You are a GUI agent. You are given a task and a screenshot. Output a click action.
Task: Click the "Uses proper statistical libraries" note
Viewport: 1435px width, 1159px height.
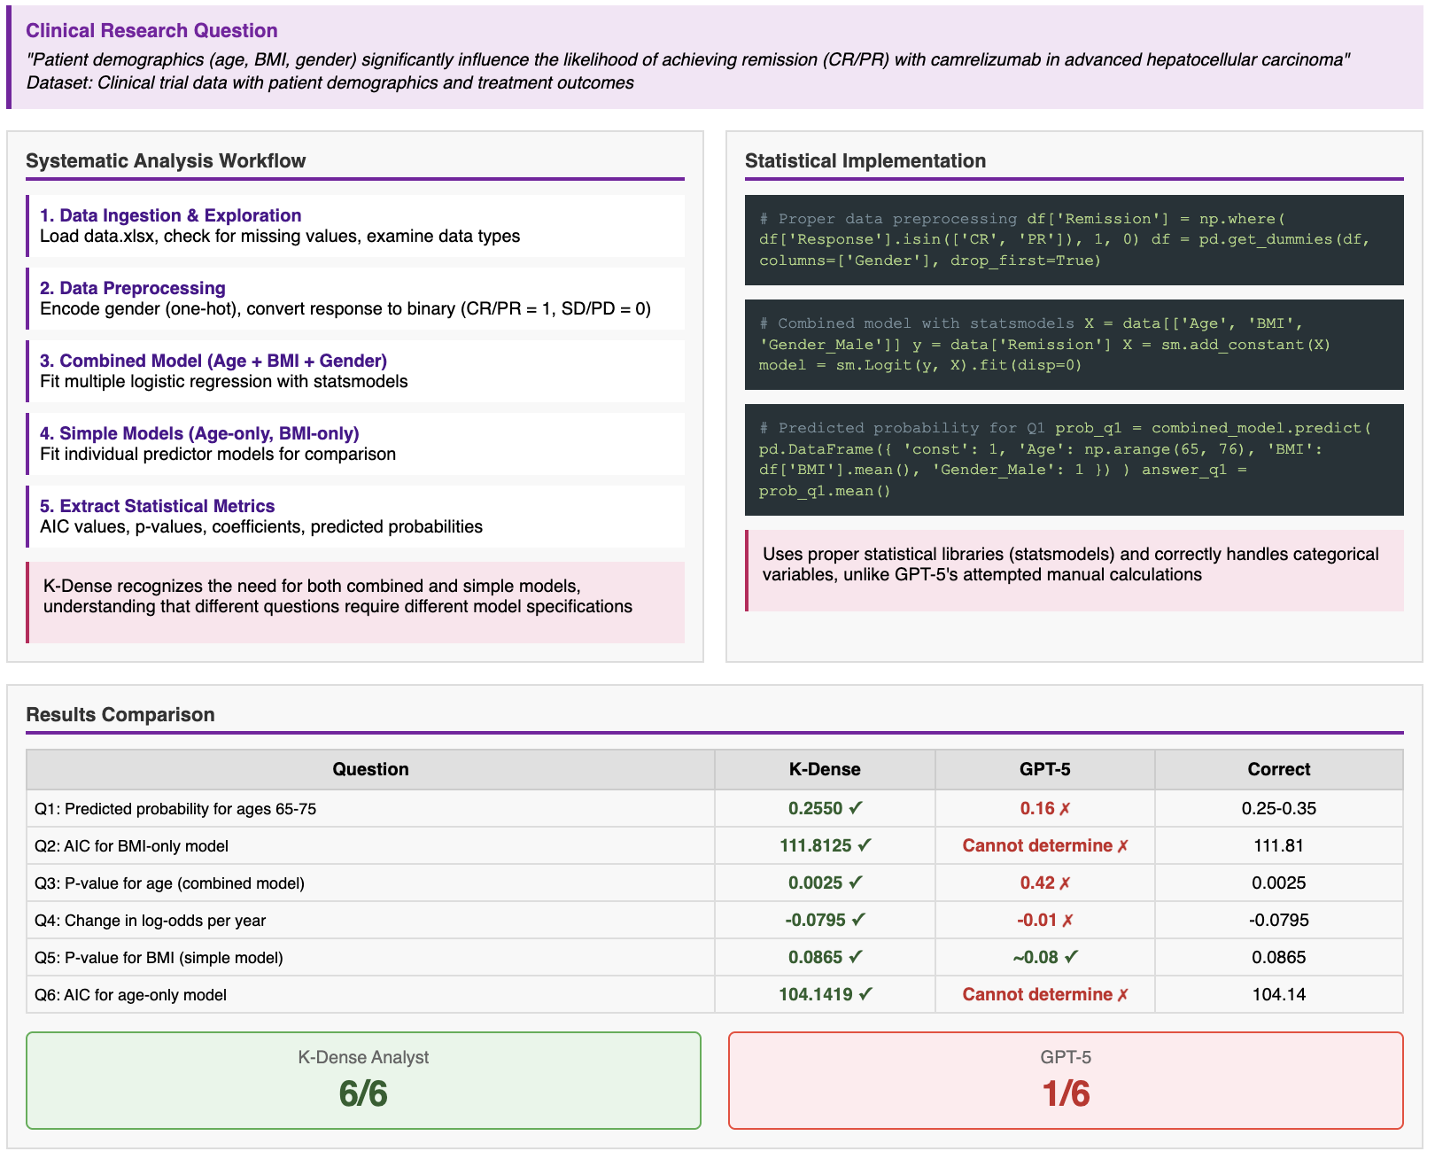point(1074,571)
